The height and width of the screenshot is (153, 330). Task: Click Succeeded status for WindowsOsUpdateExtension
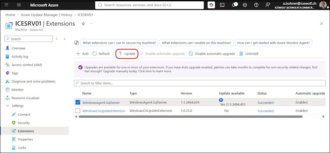266,111
